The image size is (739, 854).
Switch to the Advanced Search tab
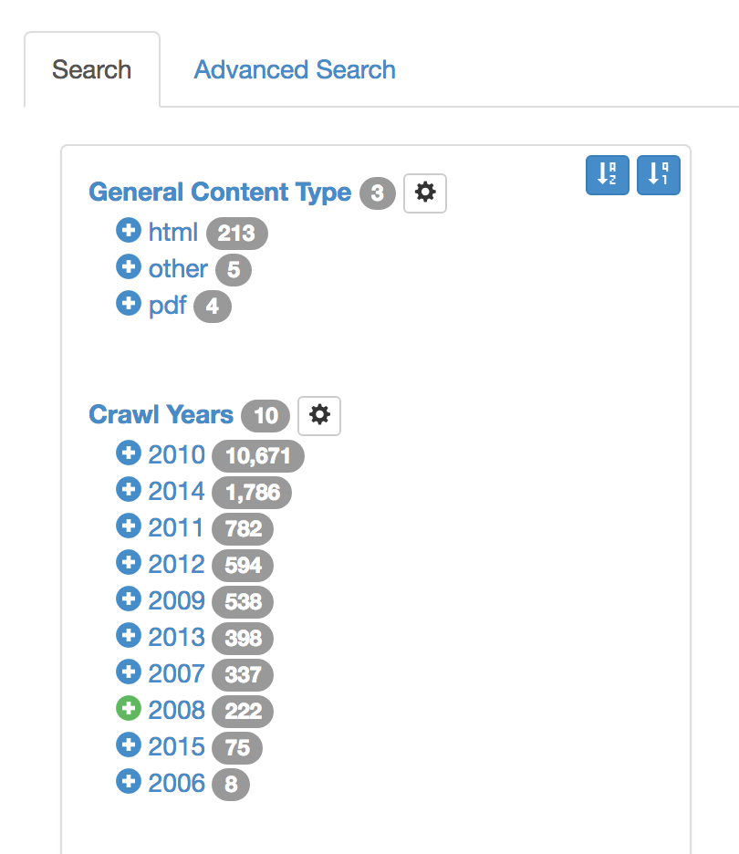pyautogui.click(x=294, y=69)
